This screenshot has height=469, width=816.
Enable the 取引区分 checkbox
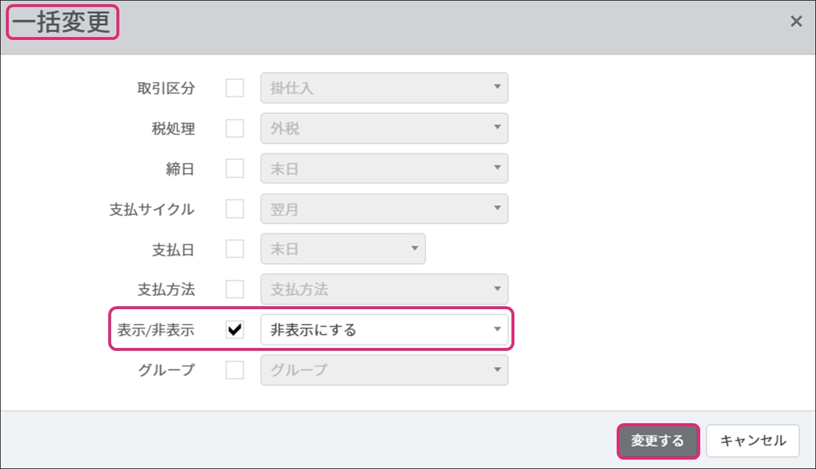[x=235, y=88]
